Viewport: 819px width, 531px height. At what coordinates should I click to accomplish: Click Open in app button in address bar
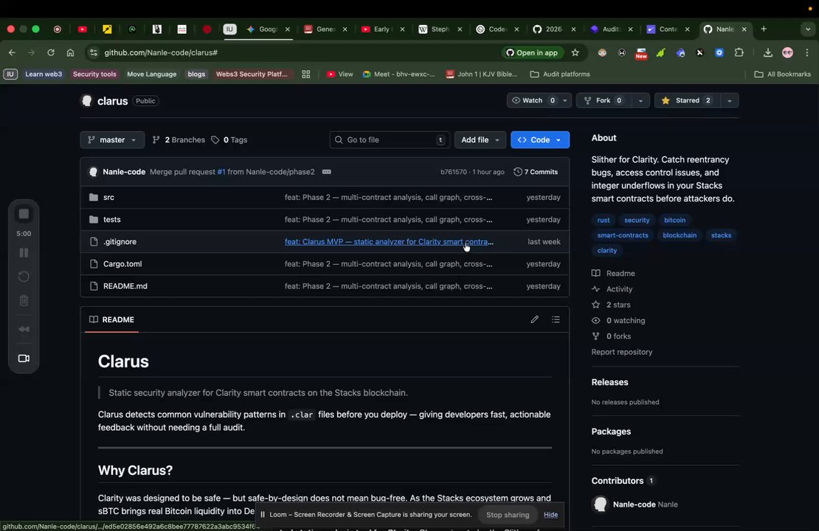click(532, 53)
